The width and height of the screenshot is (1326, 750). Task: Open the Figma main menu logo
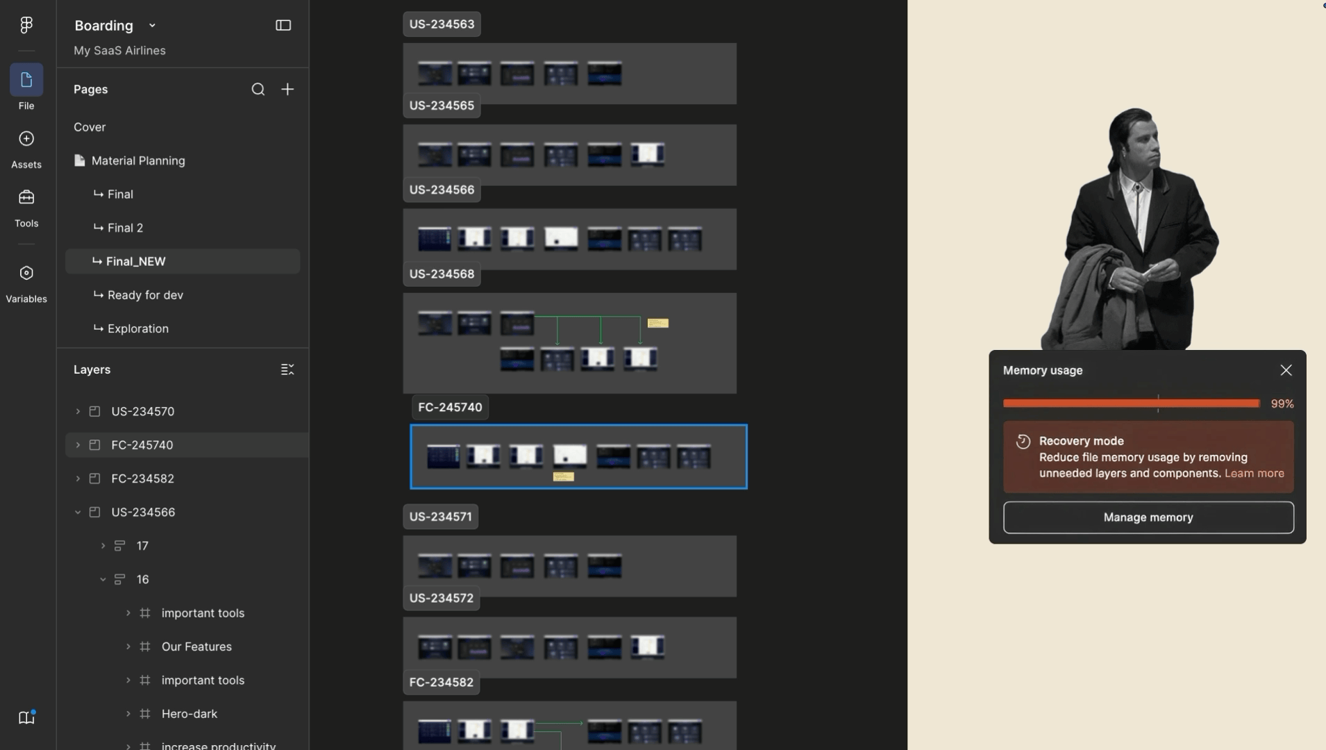tap(26, 25)
